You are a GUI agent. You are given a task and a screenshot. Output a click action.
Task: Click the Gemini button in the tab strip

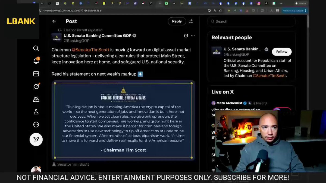point(300,3)
